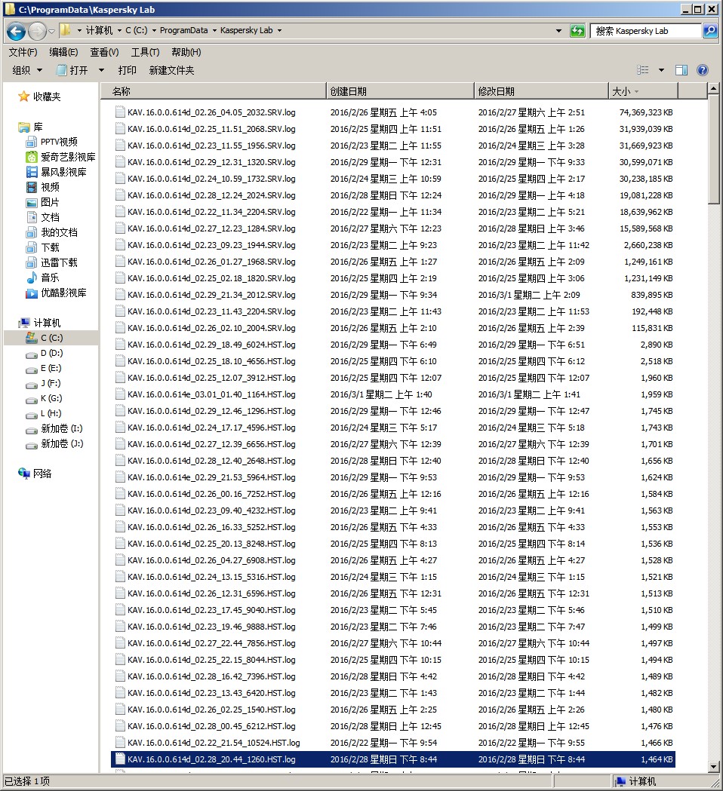This screenshot has height=791, width=723.
Task: Open the 帮助(H) menu
Action: pos(186,52)
